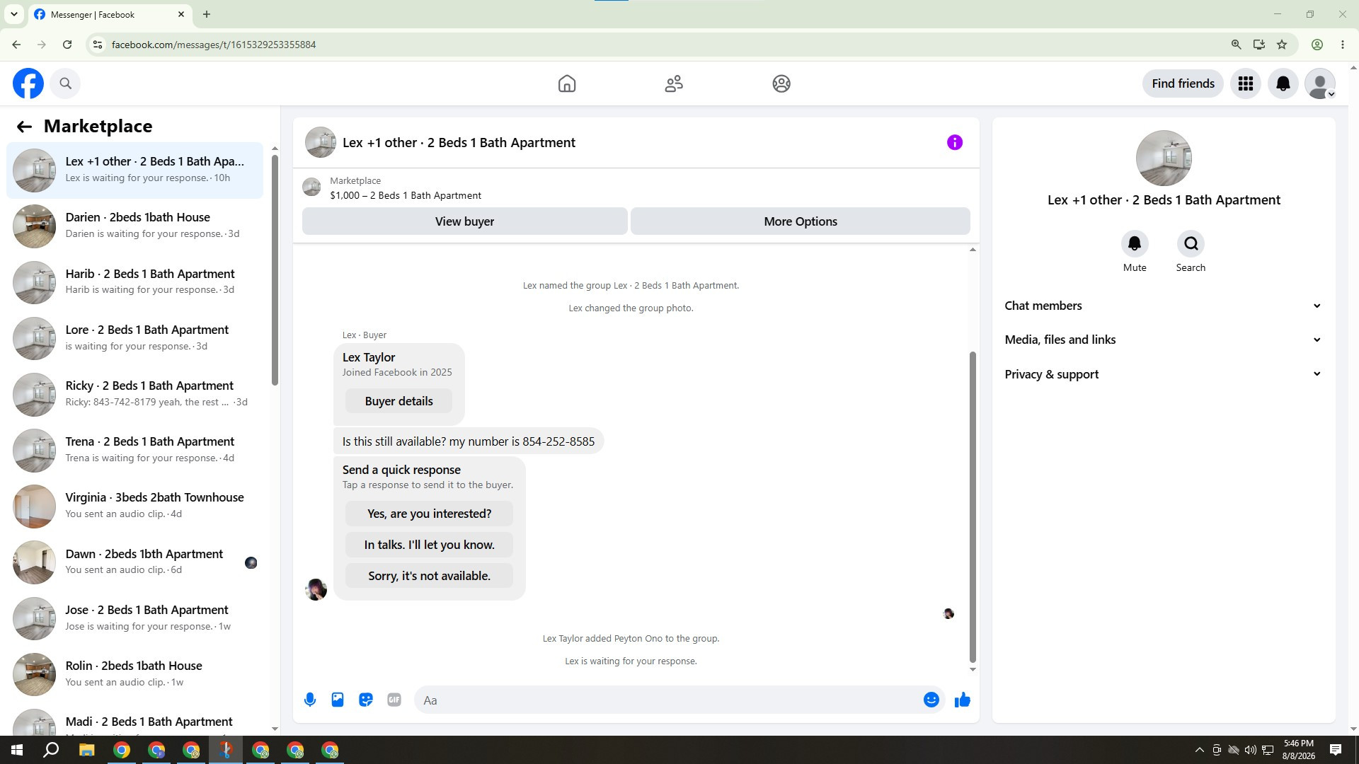Image resolution: width=1359 pixels, height=764 pixels.
Task: Click the Find friends button
Action: tap(1183, 83)
